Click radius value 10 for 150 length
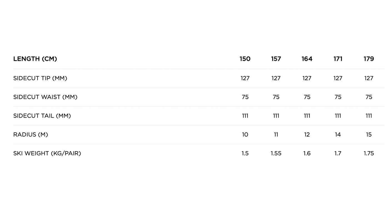The height and width of the screenshot is (222, 389). coord(245,135)
